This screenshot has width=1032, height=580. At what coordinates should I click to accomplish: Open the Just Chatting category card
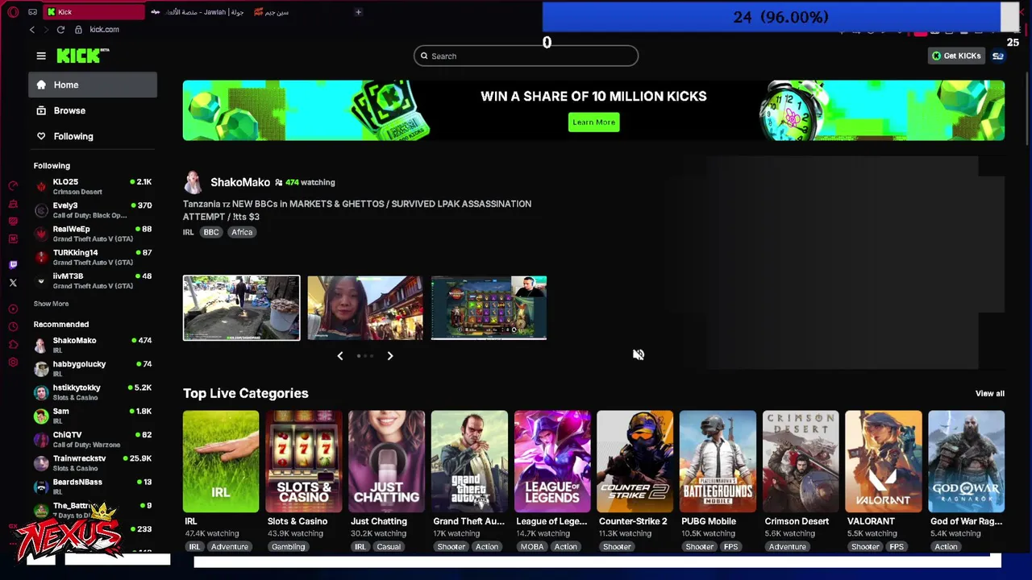[387, 462]
